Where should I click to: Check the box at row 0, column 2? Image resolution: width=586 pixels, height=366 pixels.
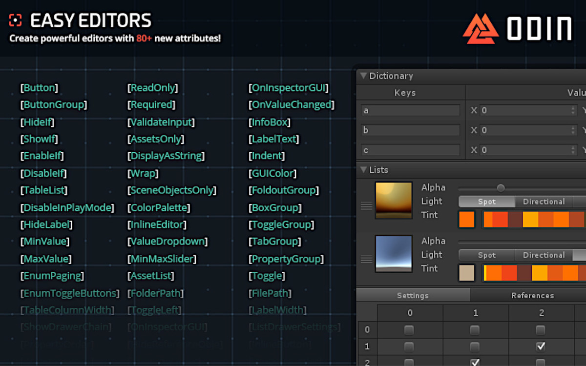click(540, 330)
